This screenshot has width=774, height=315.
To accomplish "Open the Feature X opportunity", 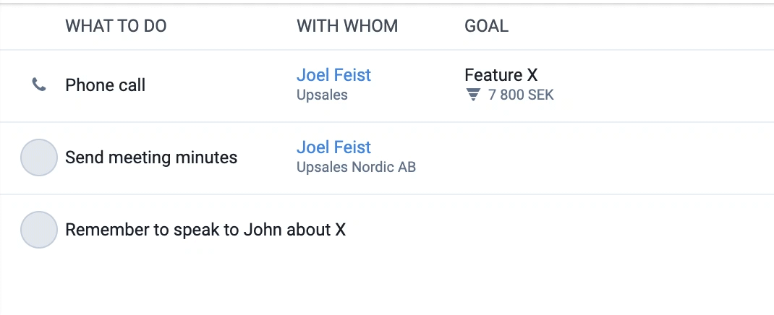I will click(501, 75).
